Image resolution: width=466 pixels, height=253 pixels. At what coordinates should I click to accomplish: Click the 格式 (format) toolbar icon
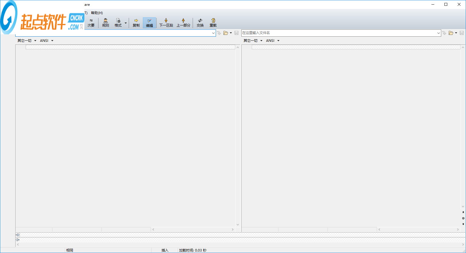118,23
